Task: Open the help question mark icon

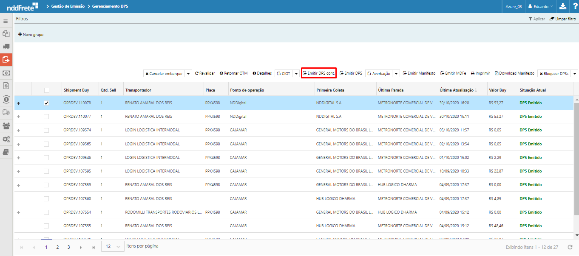Action: click(x=574, y=6)
